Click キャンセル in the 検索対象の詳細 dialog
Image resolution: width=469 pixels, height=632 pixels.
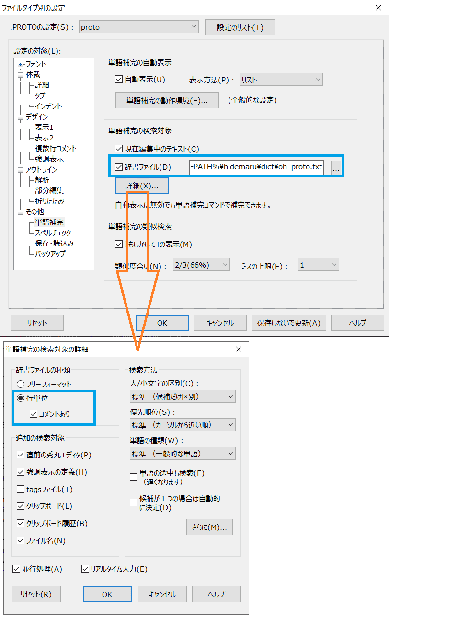point(162,594)
